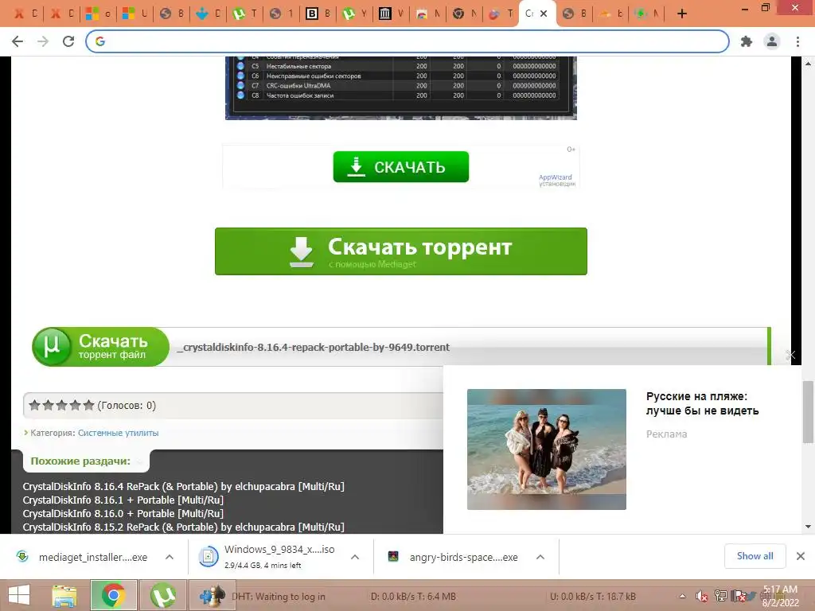
Task: Click the angry-birds-space file icon
Action: [x=393, y=556]
